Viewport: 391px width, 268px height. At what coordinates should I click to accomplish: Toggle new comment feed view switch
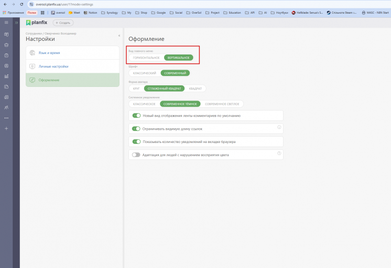point(136,116)
